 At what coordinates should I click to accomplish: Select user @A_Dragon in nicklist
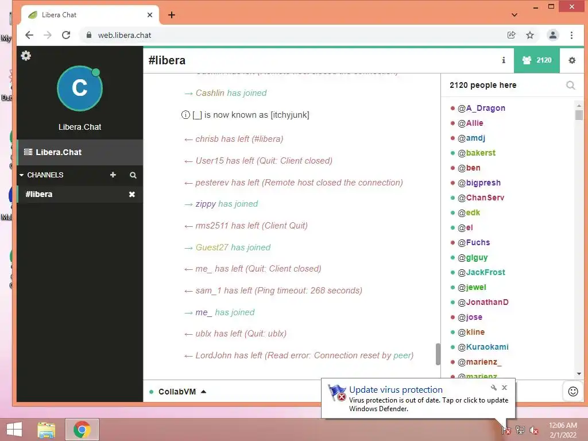[481, 108]
